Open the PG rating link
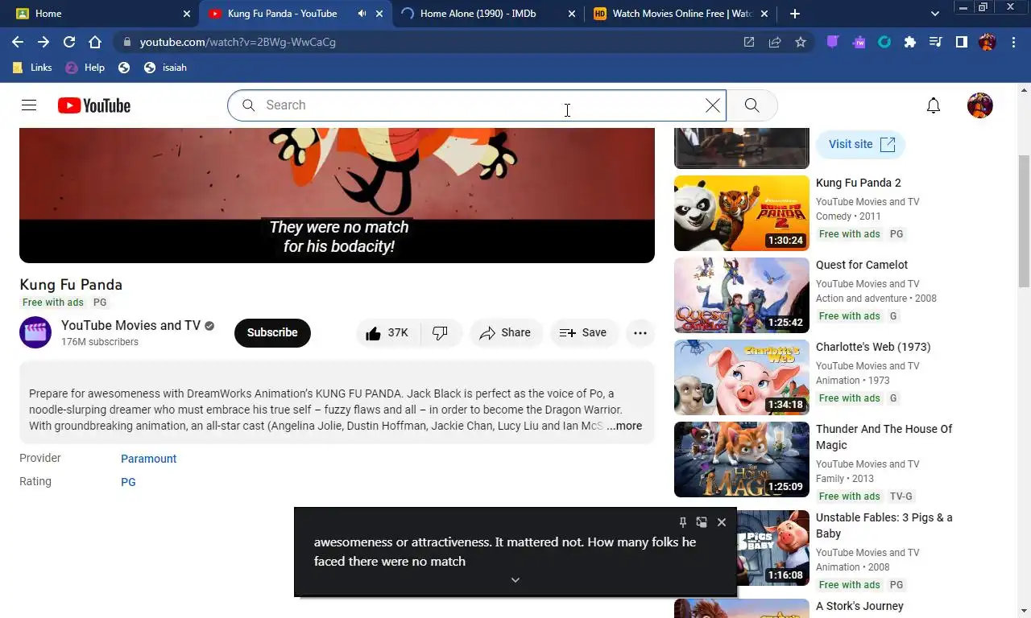Viewport: 1031px width, 618px height. (x=128, y=482)
